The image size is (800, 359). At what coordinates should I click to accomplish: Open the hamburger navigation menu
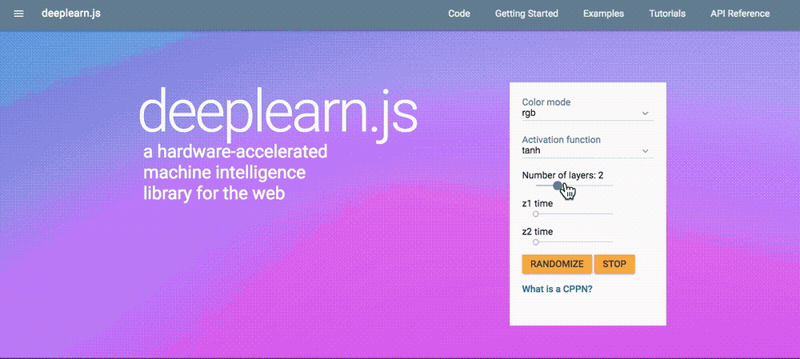coord(19,14)
